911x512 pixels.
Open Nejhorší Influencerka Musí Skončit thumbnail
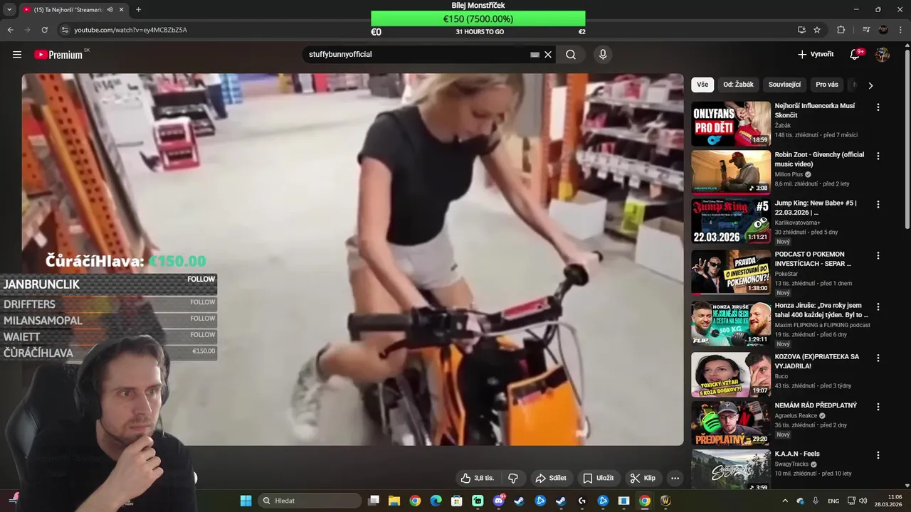[x=731, y=124]
